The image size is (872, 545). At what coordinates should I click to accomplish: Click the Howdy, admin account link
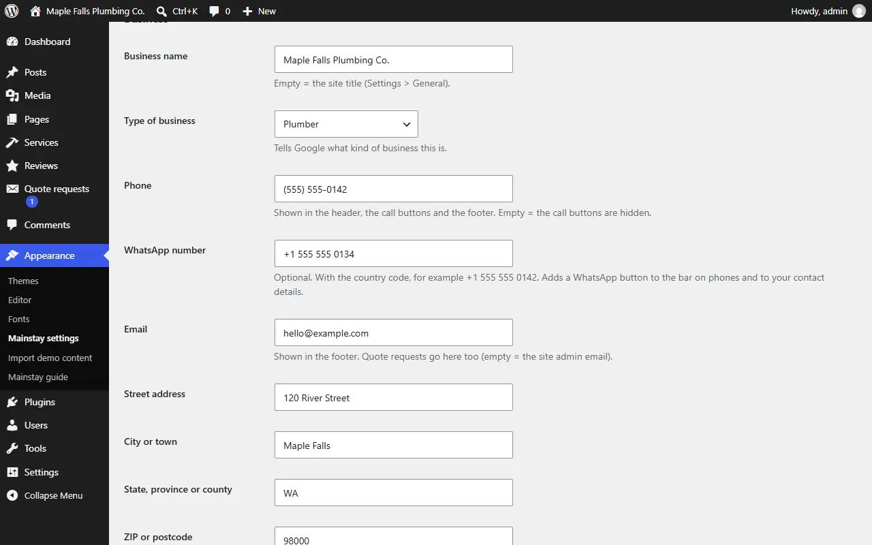pyautogui.click(x=819, y=11)
